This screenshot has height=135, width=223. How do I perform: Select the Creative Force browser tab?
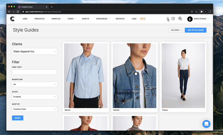[x=33, y=7]
